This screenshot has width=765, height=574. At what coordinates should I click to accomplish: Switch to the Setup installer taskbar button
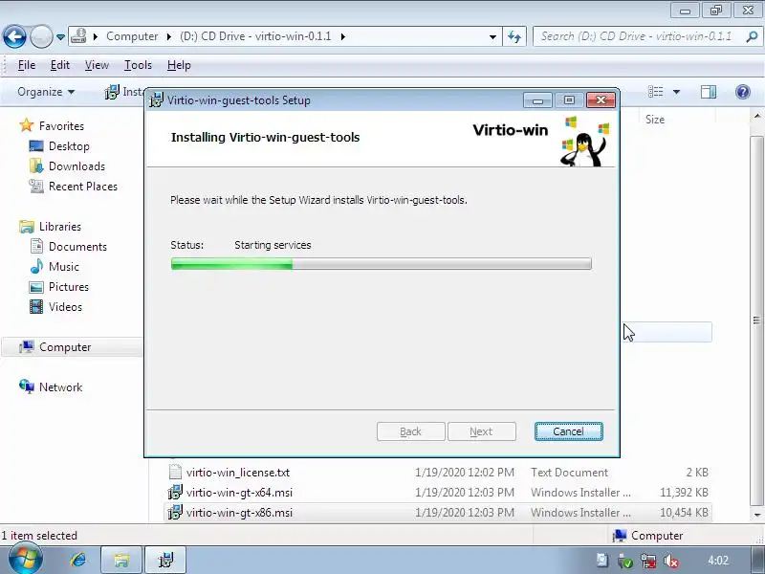(x=165, y=560)
